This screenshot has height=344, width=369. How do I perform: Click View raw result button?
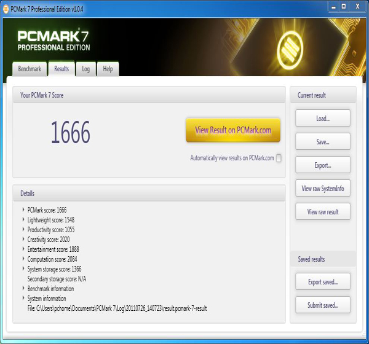[x=323, y=211]
